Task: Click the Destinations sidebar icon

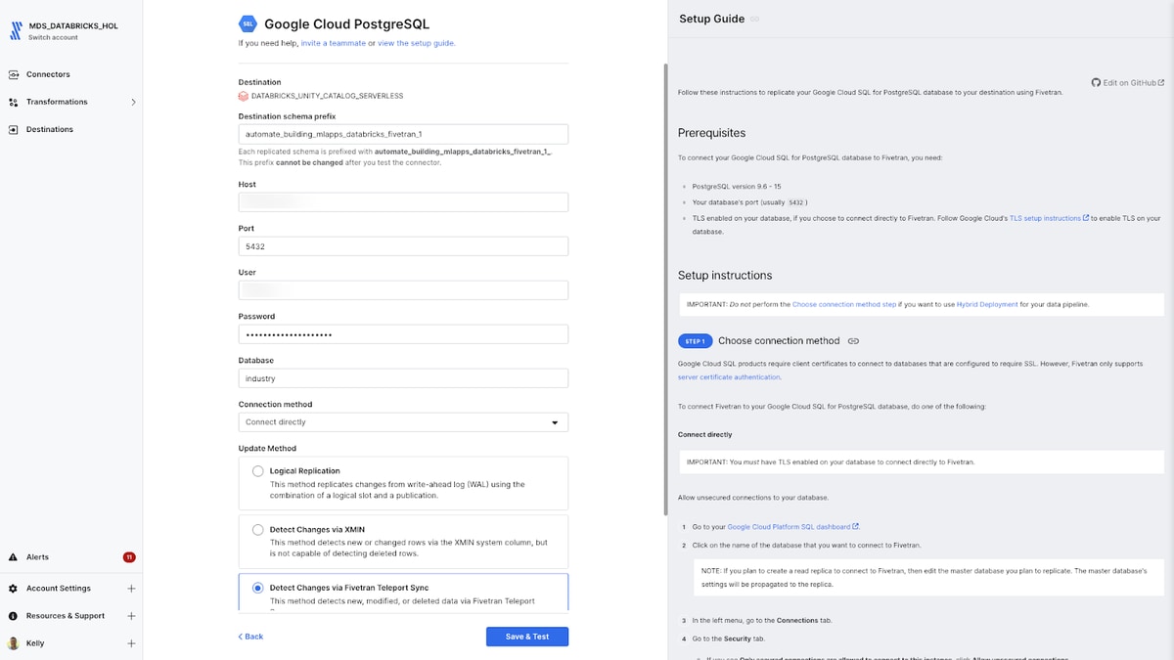Action: pos(14,129)
